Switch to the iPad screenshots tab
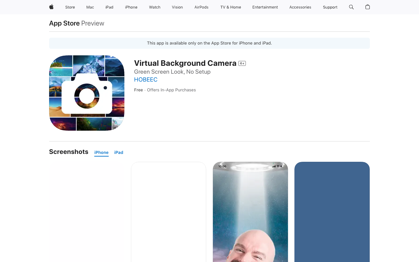The width and height of the screenshot is (419, 262). (x=119, y=153)
